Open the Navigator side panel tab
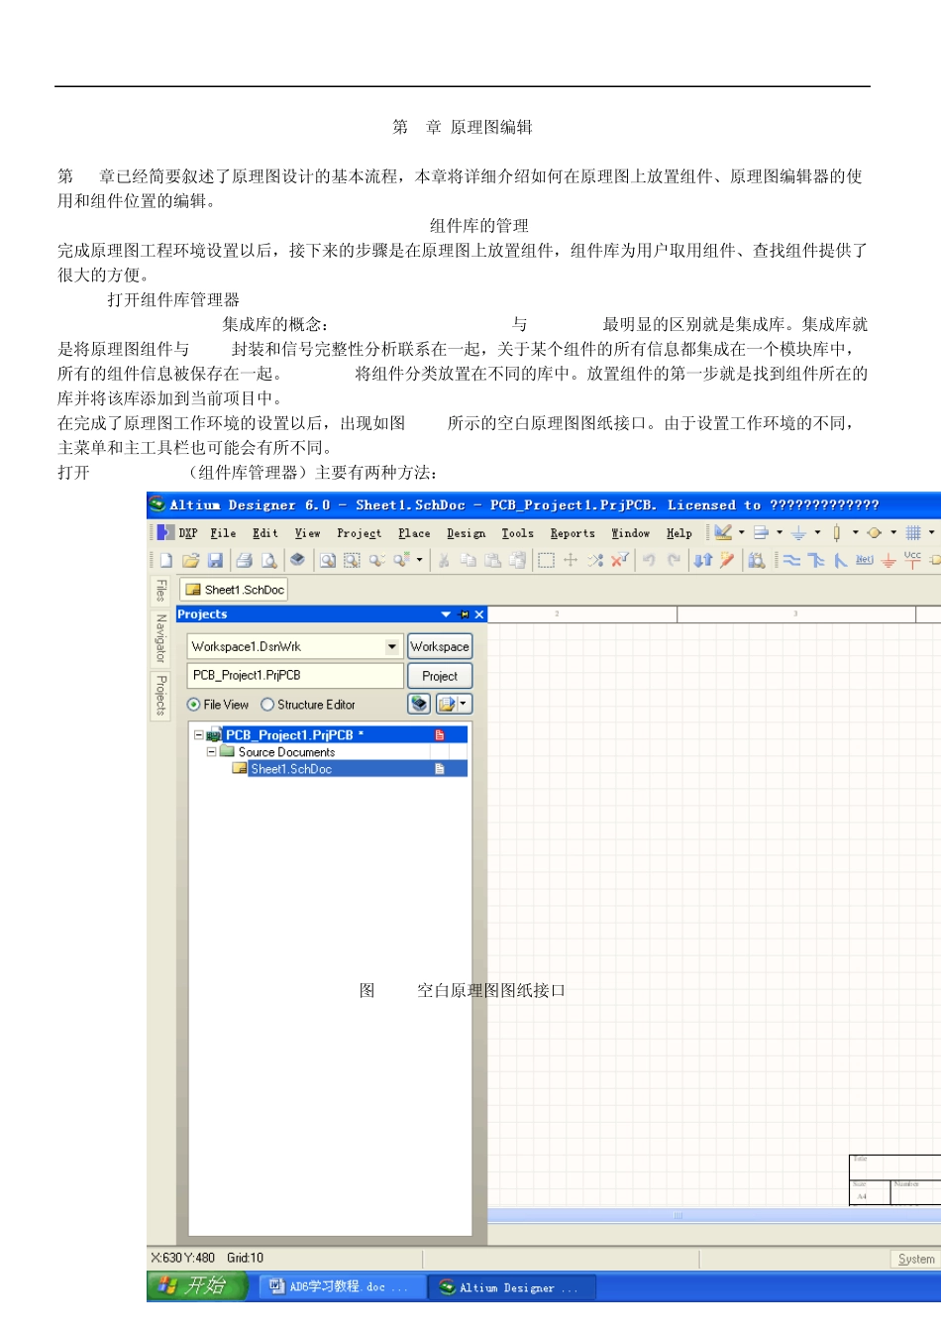This screenshot has height=1332, width=941. point(159,638)
